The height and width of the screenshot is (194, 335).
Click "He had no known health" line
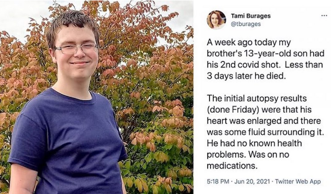pos(254,143)
